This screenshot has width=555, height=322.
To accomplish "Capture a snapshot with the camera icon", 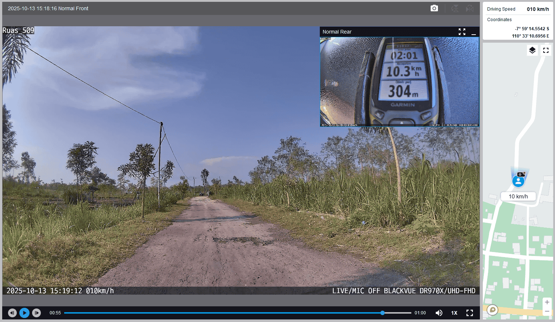I will (x=434, y=8).
